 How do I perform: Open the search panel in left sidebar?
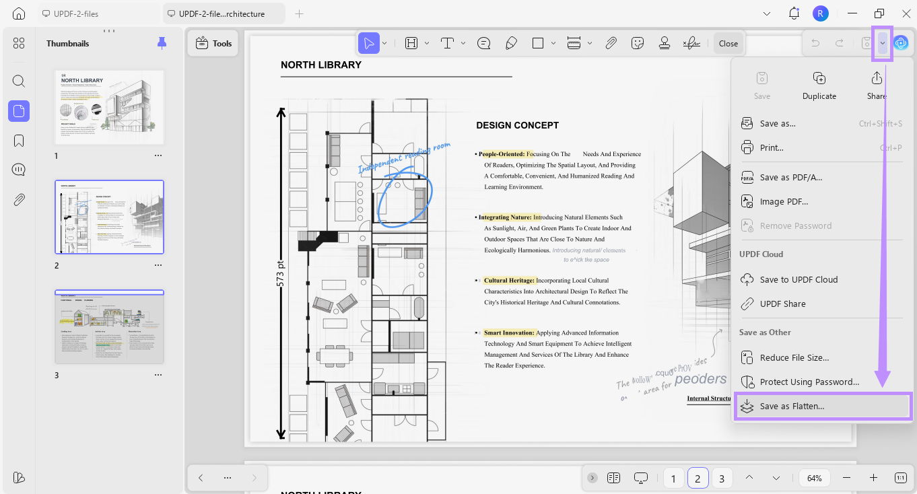[x=19, y=81]
